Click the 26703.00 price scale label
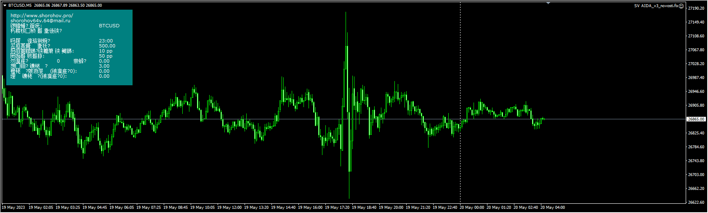This screenshot has width=708, height=213. click(x=696, y=175)
